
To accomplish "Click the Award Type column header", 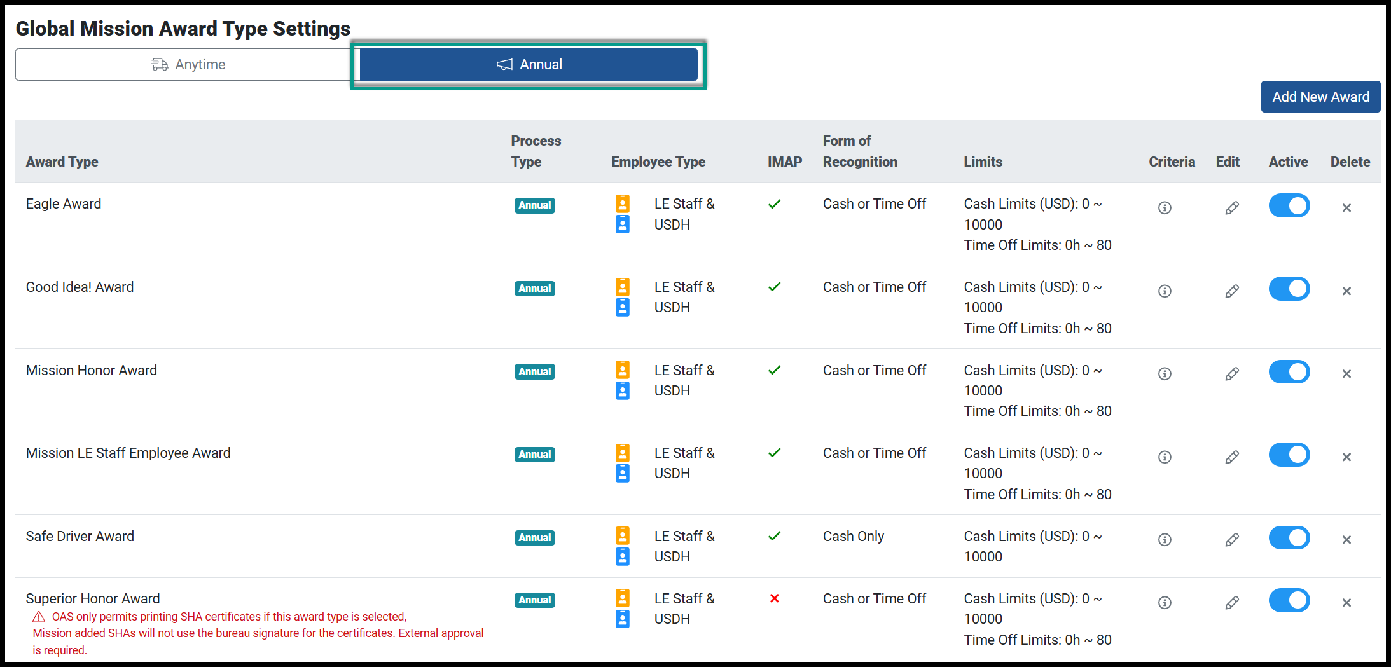I will [x=62, y=162].
